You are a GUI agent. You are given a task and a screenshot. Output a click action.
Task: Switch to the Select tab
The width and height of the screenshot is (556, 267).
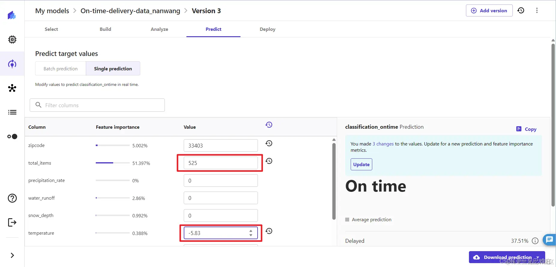(51, 29)
